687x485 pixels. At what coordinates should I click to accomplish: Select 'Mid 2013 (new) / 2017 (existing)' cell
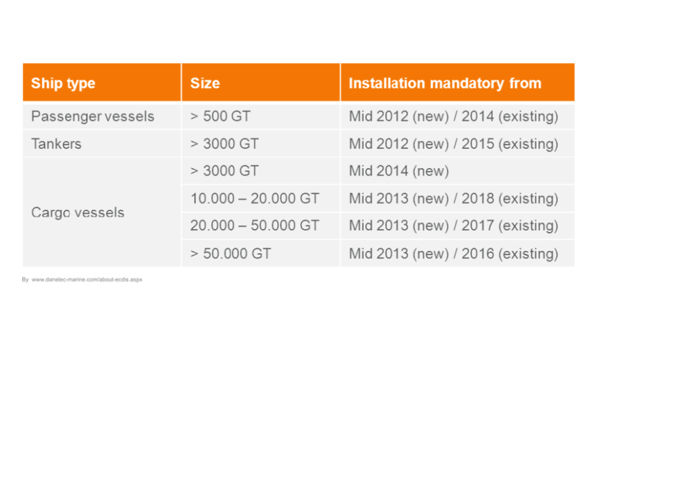pyautogui.click(x=453, y=226)
